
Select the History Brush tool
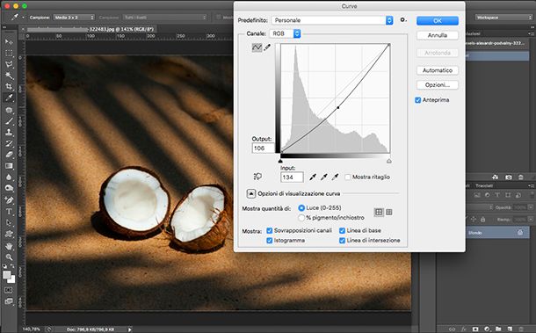[x=9, y=143]
